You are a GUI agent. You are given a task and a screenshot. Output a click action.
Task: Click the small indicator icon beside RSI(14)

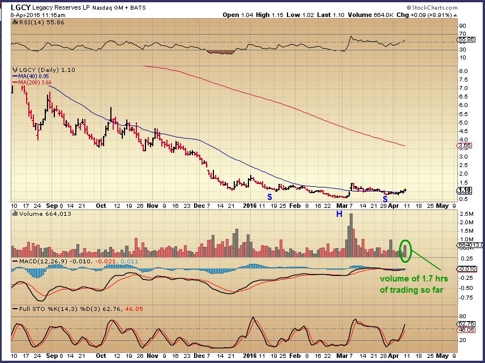pos(15,22)
